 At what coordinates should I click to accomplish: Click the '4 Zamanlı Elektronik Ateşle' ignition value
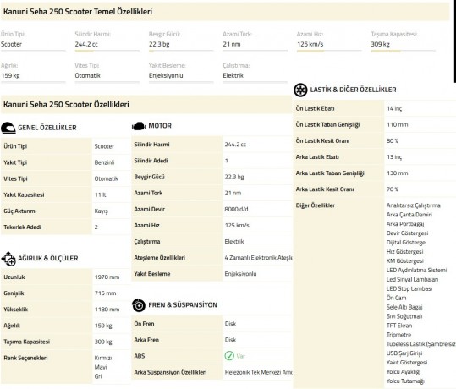258,258
